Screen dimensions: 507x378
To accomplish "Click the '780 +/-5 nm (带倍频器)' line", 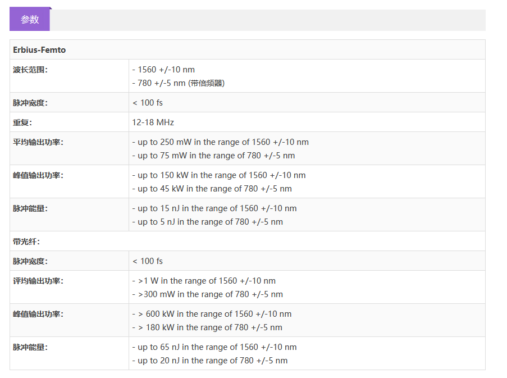I will tap(178, 83).
